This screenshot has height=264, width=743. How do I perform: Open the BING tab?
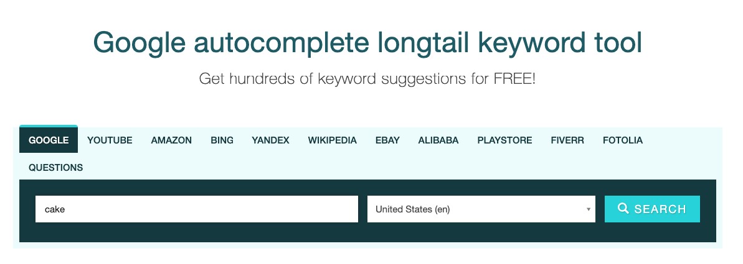click(x=222, y=140)
